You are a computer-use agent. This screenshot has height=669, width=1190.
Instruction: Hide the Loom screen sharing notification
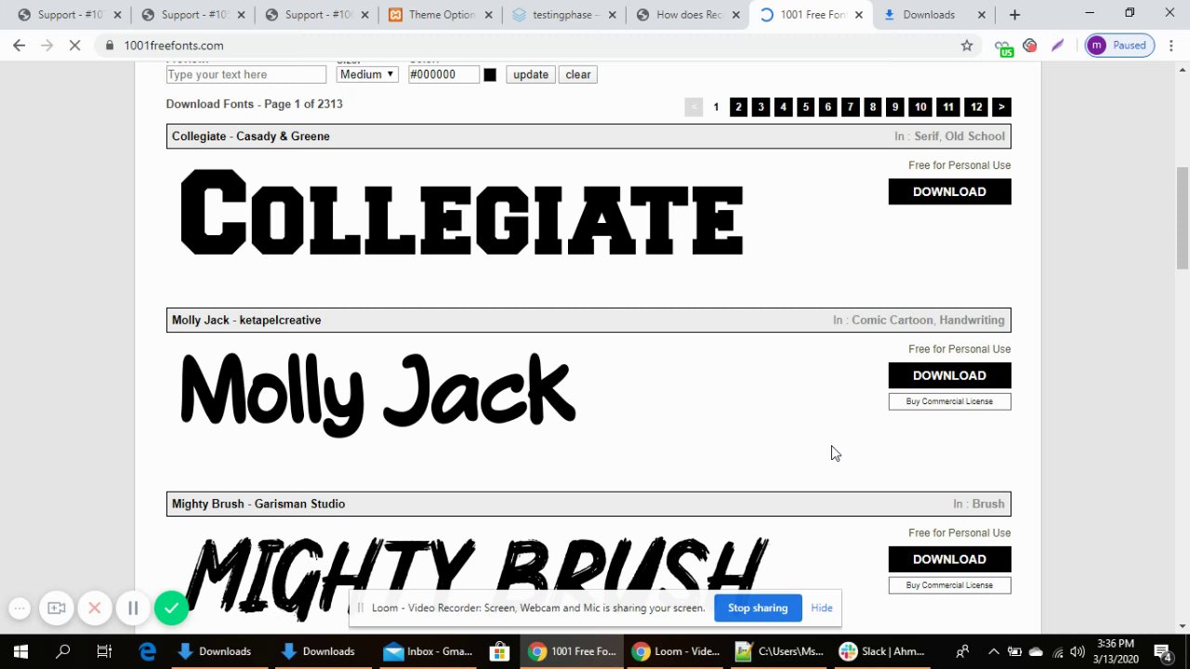pos(822,608)
